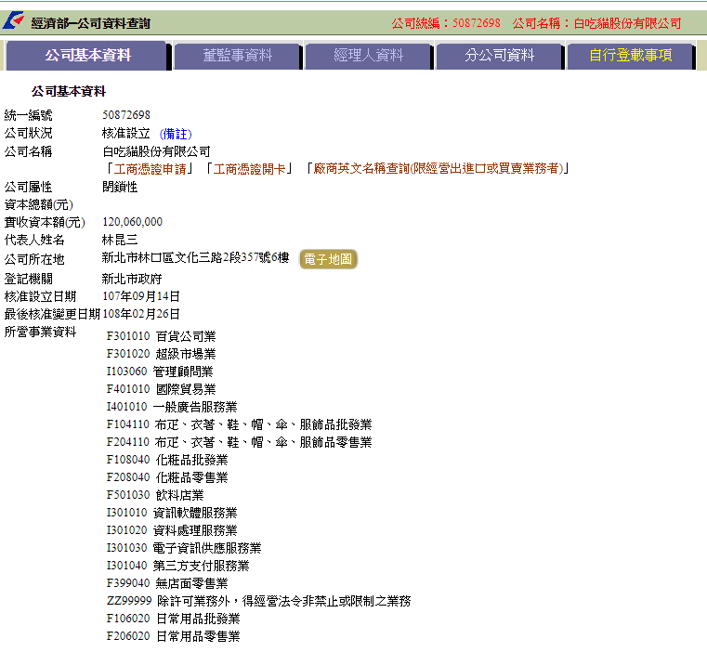The width and height of the screenshot is (707, 652).
Task: Click the 經濟部—公司資料查詢 header title
Action: [91, 23]
